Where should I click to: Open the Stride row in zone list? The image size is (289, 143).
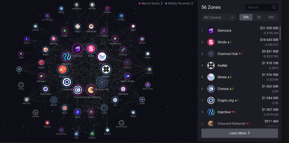(240, 42)
